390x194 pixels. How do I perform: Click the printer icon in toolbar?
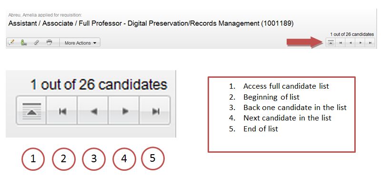point(49,42)
